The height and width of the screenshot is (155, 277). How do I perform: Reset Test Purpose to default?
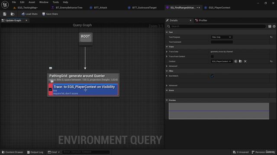(271, 37)
